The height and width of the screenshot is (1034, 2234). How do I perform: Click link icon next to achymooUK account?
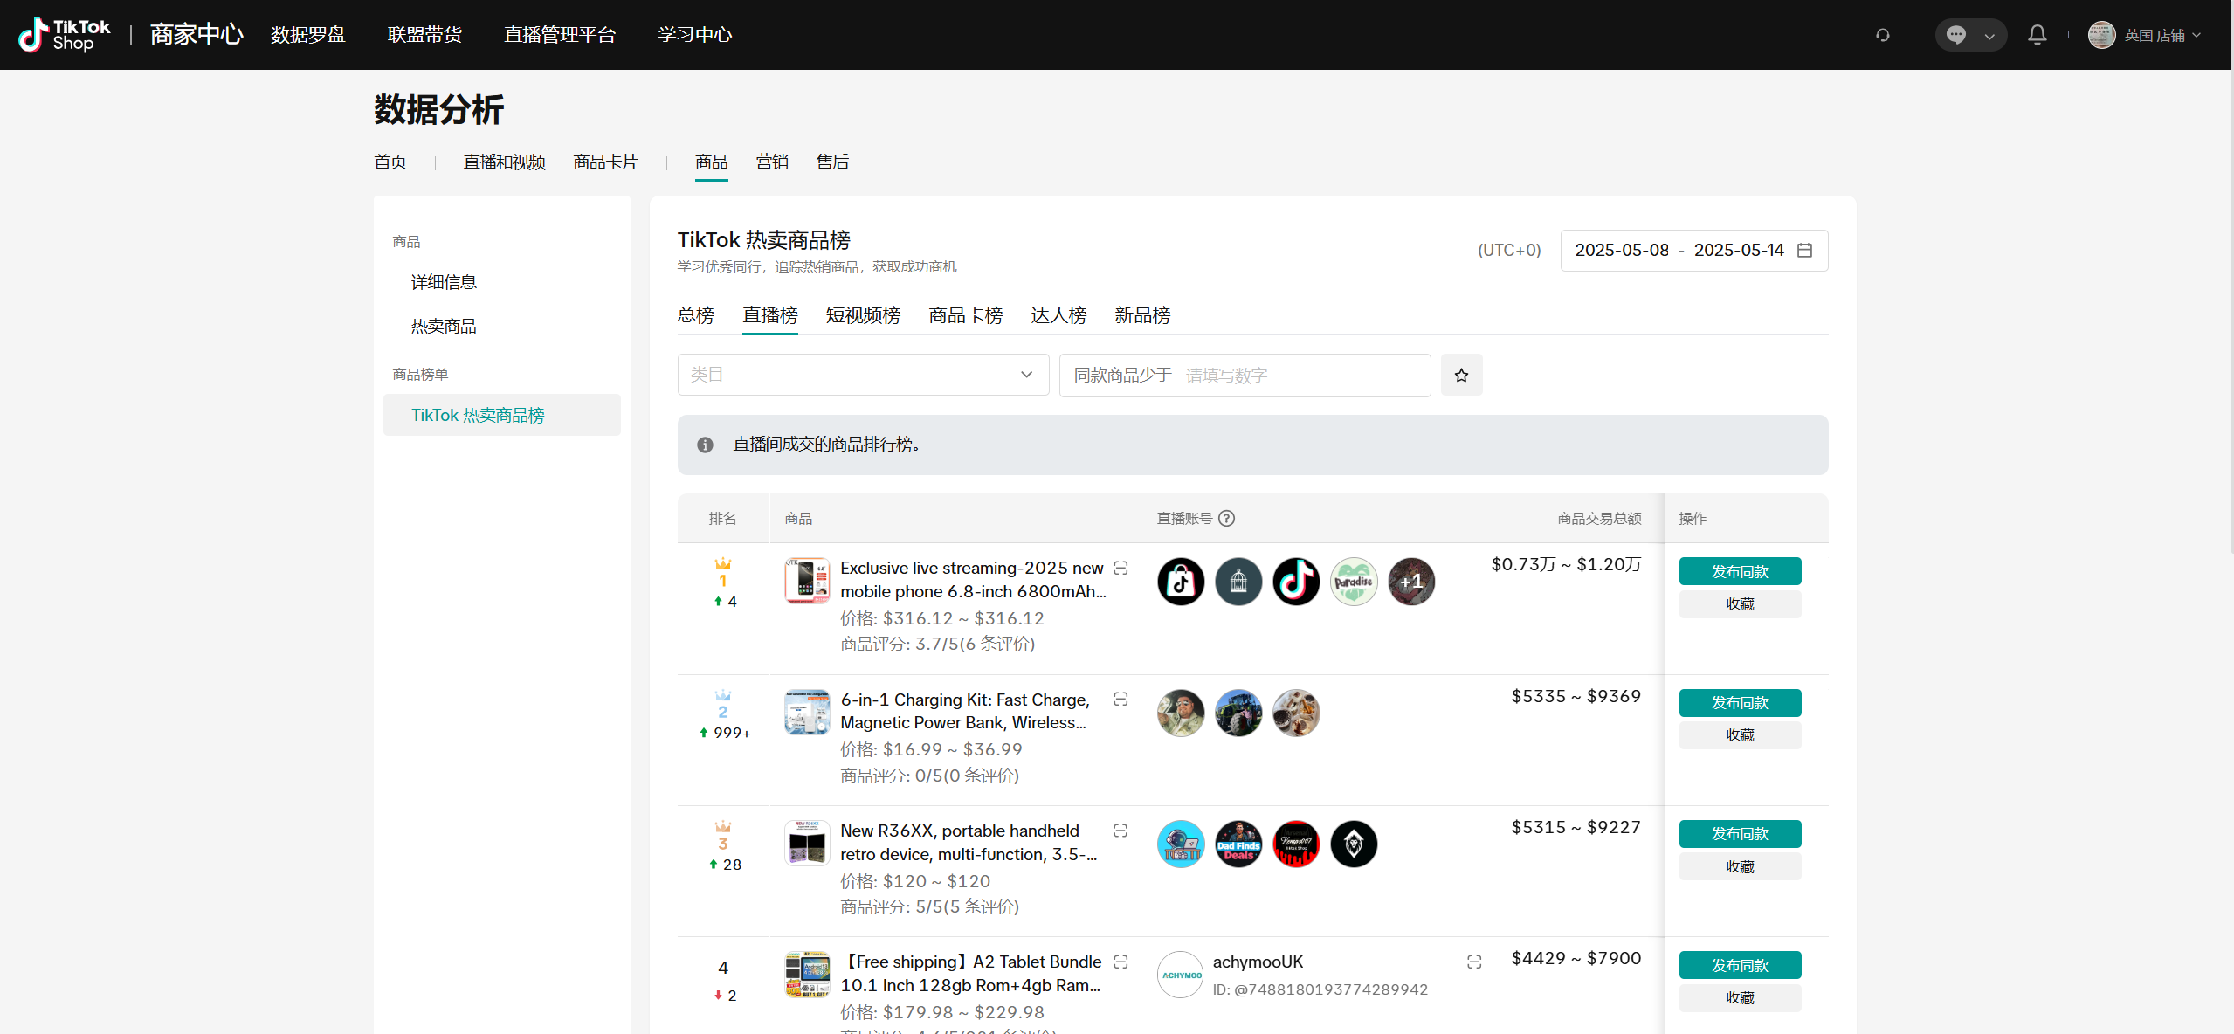[x=1474, y=962]
